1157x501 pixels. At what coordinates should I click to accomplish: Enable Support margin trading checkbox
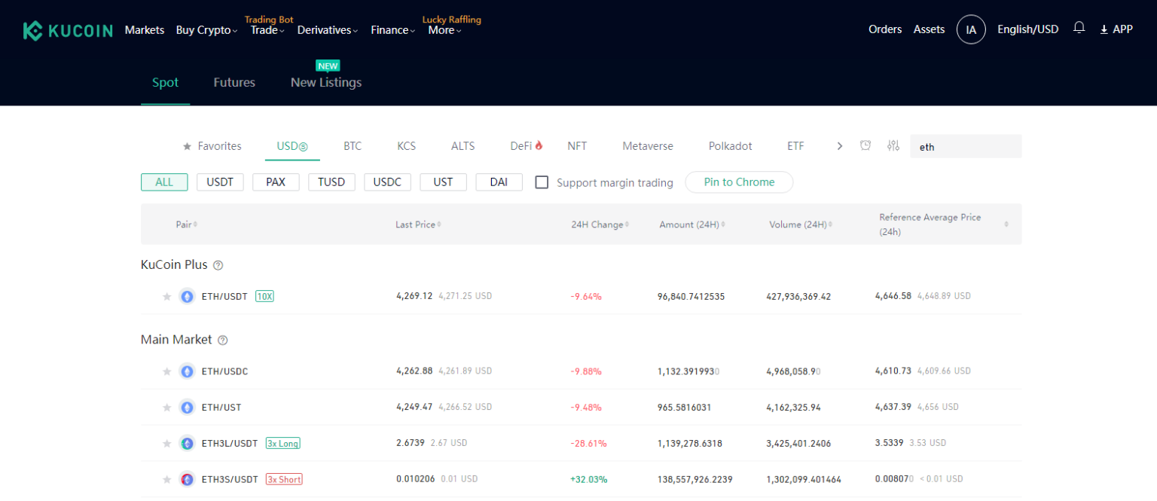coord(542,182)
